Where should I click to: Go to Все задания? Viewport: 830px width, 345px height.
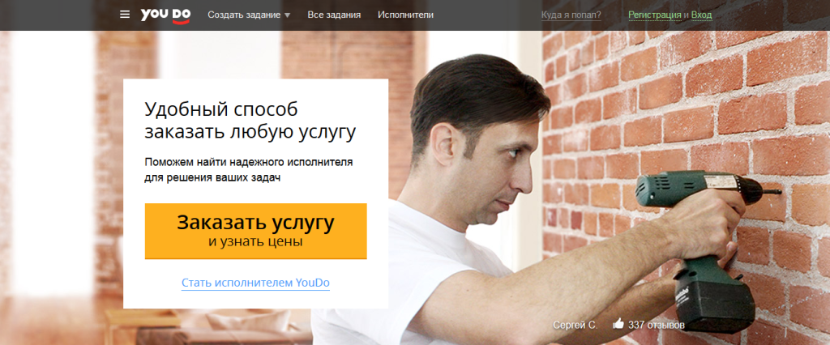tap(334, 15)
